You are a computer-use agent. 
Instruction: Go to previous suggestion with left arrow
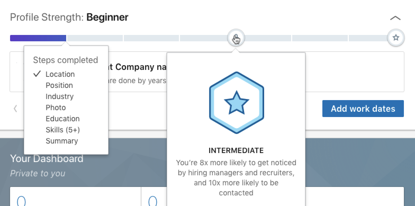click(x=15, y=109)
